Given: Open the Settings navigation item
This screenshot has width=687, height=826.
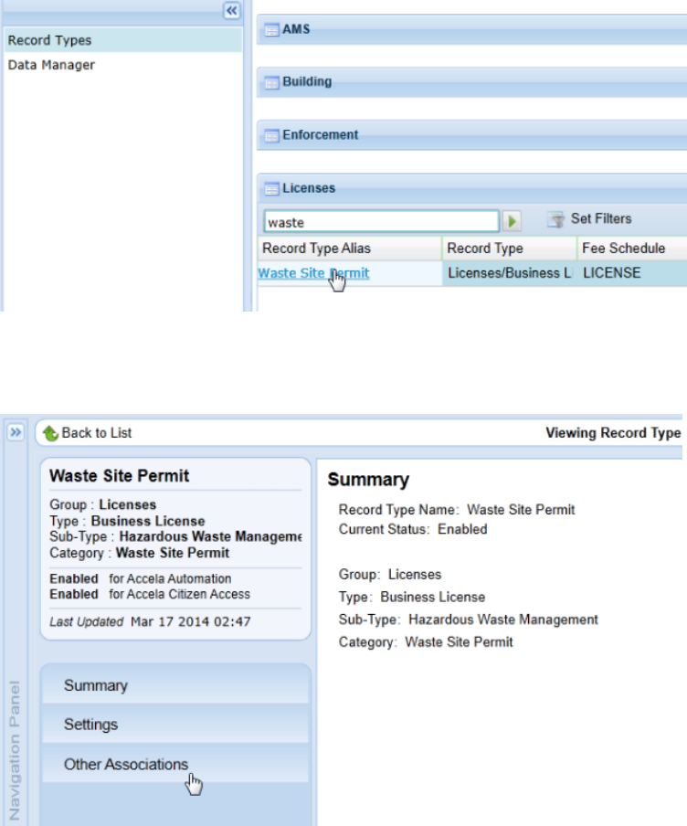Looking at the screenshot, I should pyautogui.click(x=175, y=725).
